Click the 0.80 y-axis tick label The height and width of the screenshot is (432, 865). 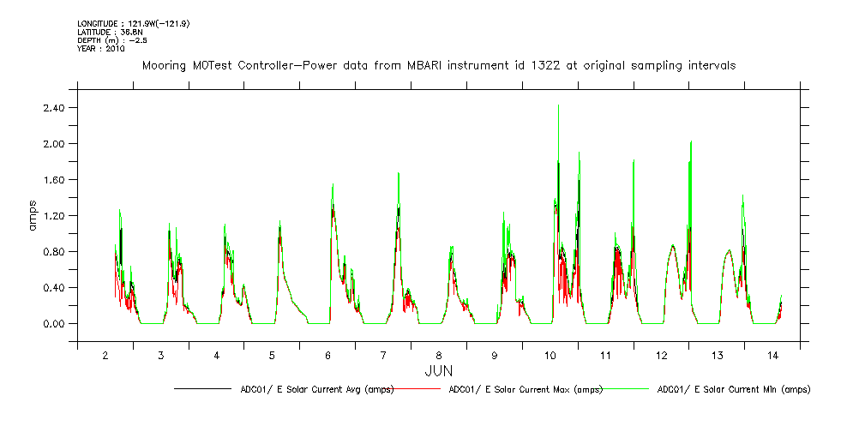(x=53, y=252)
